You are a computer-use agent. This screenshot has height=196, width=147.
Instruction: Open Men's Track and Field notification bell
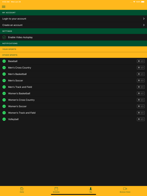click(x=141, y=87)
